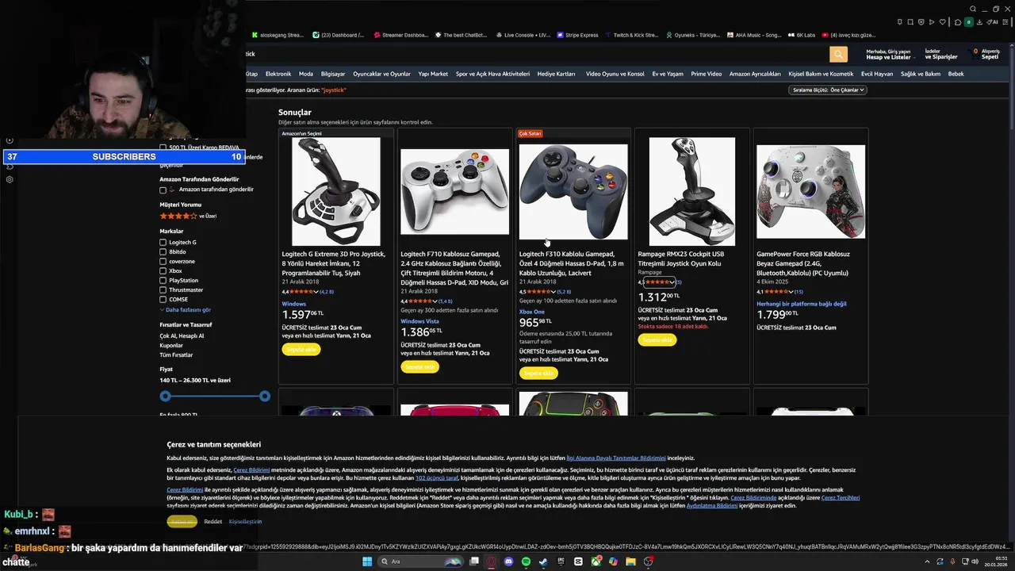The width and height of the screenshot is (1015, 571).
Task: Click the price slider maximum handle
Action: pos(264,397)
